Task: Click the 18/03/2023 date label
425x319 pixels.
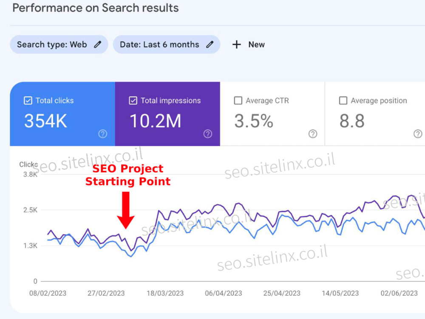Action: [x=165, y=293]
